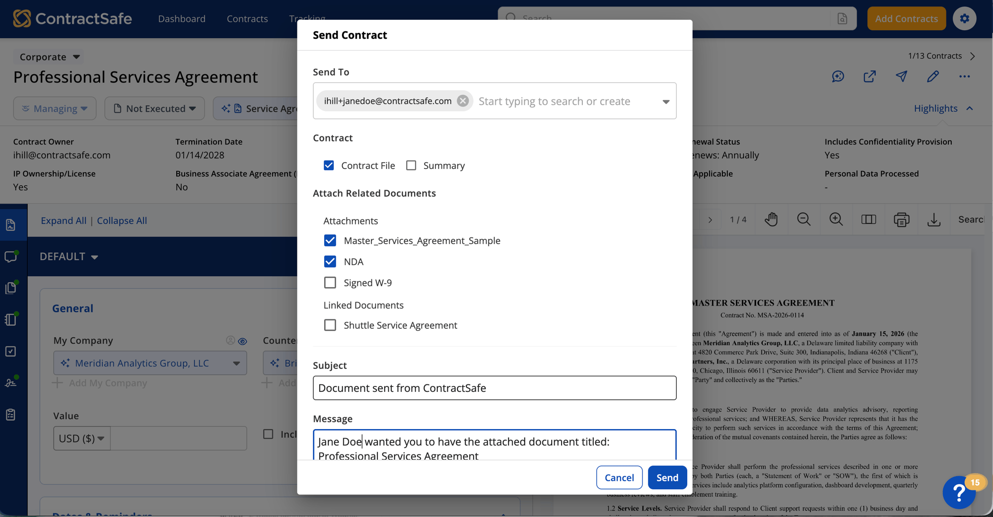Open the Corporate folder dropdown
993x517 pixels.
pos(49,57)
